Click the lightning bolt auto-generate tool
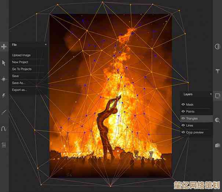222x192 pixels. click(4, 95)
